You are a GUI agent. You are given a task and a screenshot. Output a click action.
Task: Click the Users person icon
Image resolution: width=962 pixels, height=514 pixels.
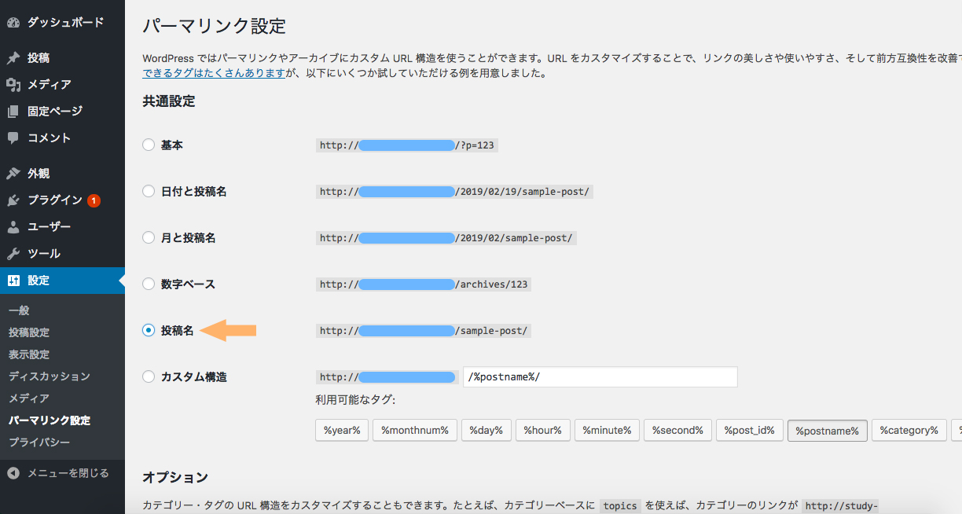tap(13, 227)
